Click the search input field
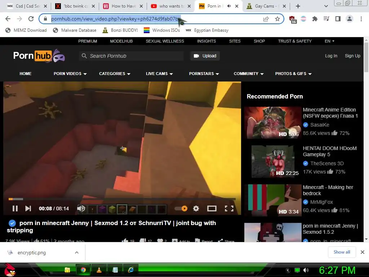 (x=131, y=56)
